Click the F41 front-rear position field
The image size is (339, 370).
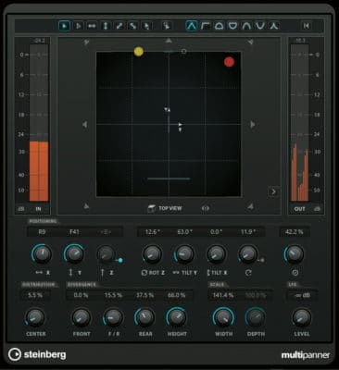[74, 231]
